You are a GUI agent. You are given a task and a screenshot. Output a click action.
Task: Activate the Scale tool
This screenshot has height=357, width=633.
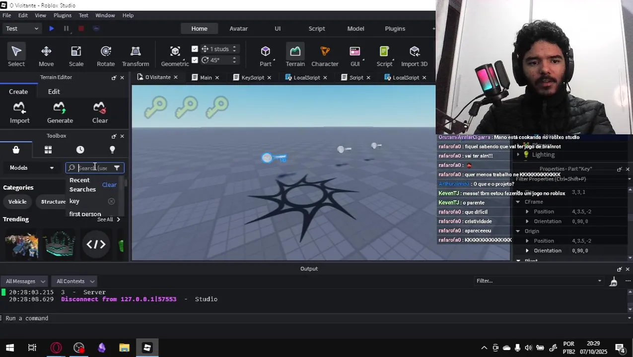point(76,56)
